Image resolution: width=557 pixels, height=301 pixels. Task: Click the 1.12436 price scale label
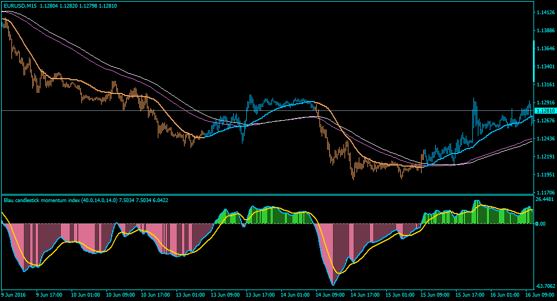coord(546,139)
